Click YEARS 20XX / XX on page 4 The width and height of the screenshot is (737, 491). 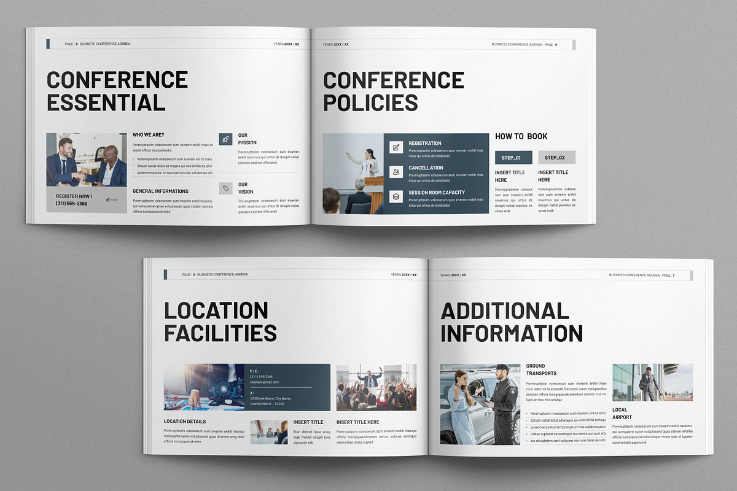[x=287, y=44]
